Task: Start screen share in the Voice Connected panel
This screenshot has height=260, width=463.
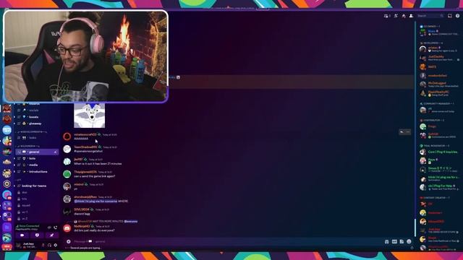Action: click(x=37, y=235)
